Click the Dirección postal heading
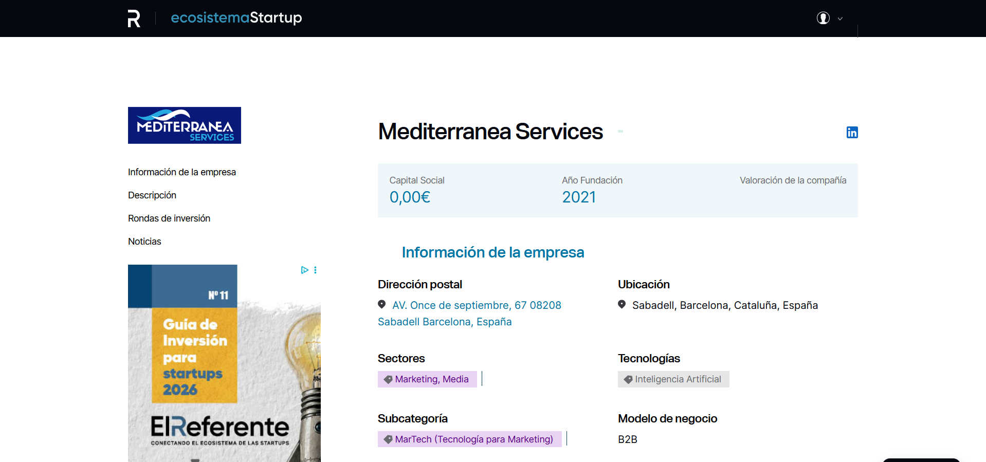The height and width of the screenshot is (462, 986). point(420,285)
